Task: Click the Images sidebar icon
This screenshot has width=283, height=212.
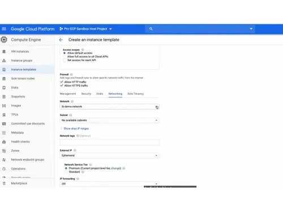Action: (4, 106)
